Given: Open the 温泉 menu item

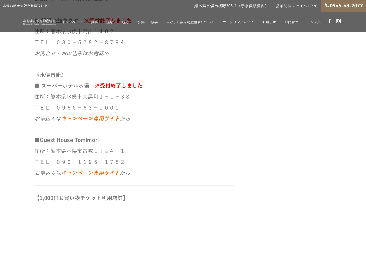Looking at the screenshot, I should click(110, 22).
